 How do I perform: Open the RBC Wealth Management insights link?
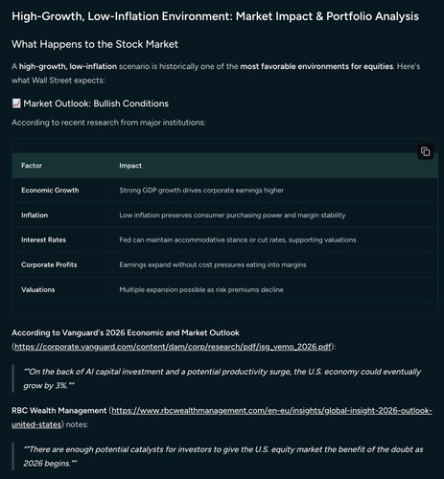(222, 418)
